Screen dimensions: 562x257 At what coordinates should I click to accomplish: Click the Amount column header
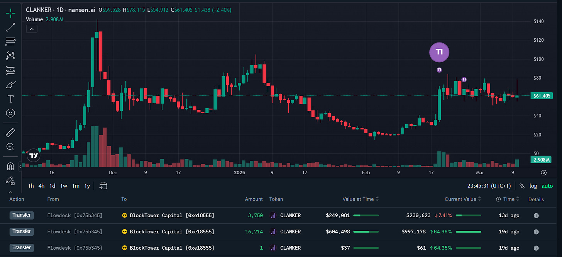[254, 199]
